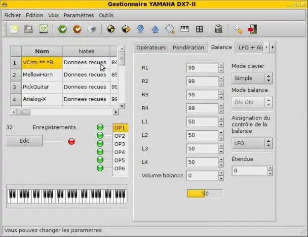Image resolution: width=308 pixels, height=237 pixels.
Task: Click the voice table vertical scrollbar
Action: coord(122,77)
